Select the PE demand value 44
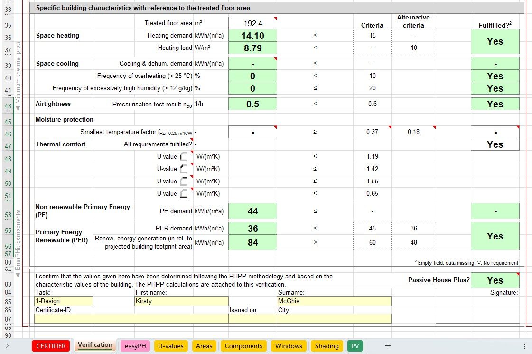The height and width of the screenshot is (354, 532). tap(253, 211)
